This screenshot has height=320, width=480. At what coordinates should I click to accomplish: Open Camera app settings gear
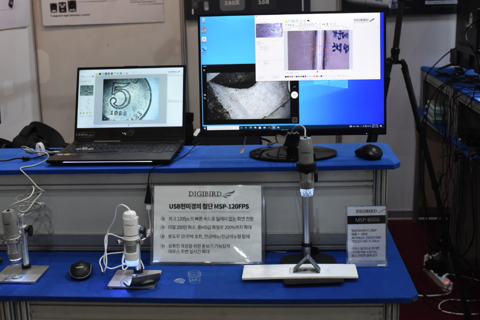coord(204,70)
